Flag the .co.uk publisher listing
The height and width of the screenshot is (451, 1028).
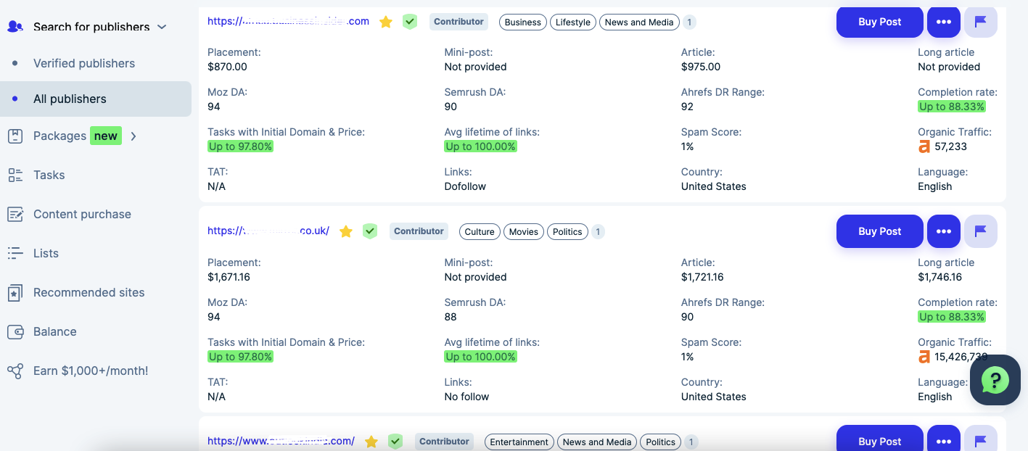[x=980, y=231]
